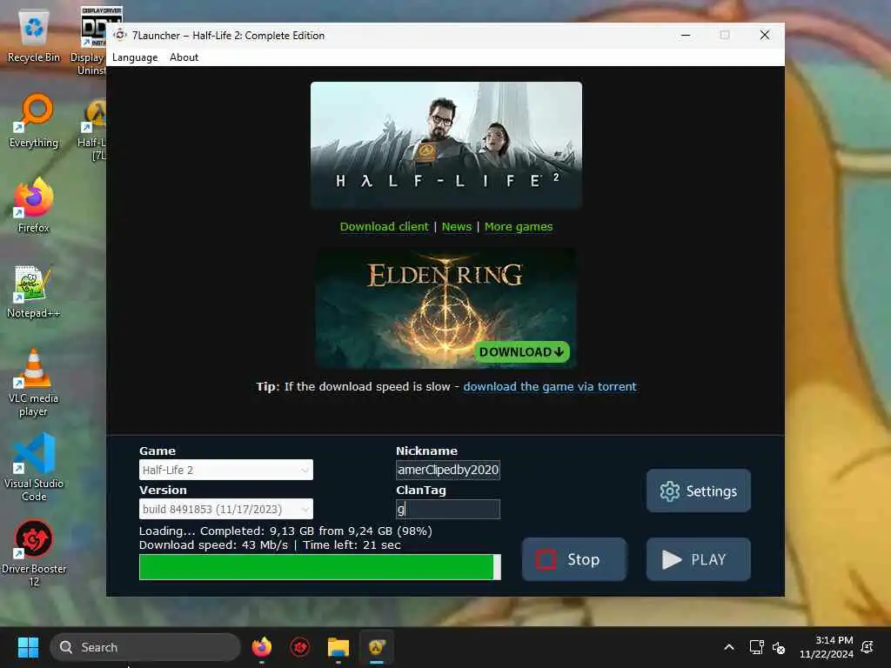Click the network icon in system tray
891x668 pixels.
point(756,647)
